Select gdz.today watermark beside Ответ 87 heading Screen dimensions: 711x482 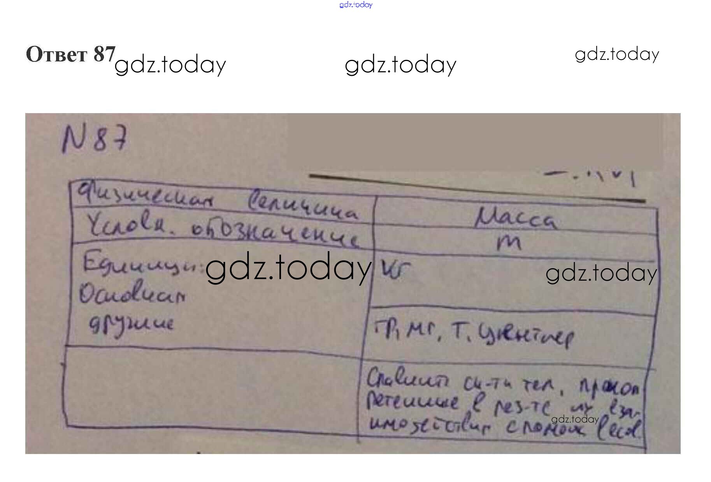pos(170,65)
